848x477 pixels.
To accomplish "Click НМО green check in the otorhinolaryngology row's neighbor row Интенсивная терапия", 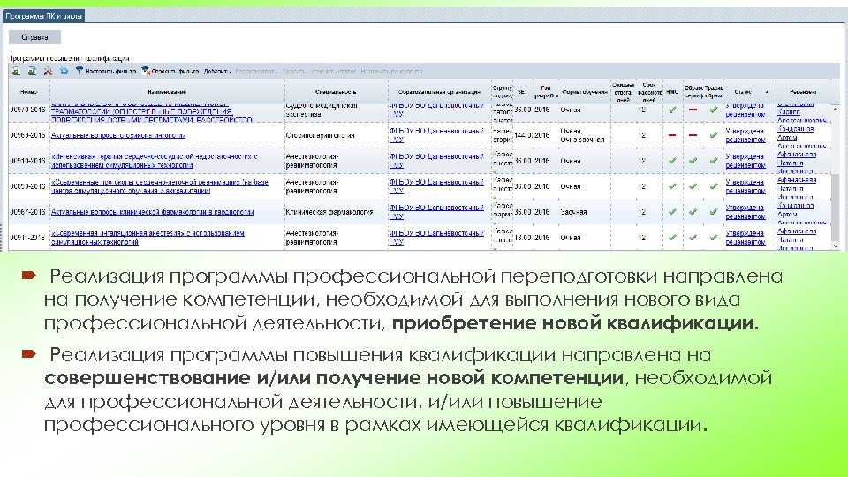I will pyautogui.click(x=672, y=161).
